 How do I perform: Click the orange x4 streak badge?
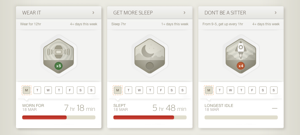coord(241,66)
